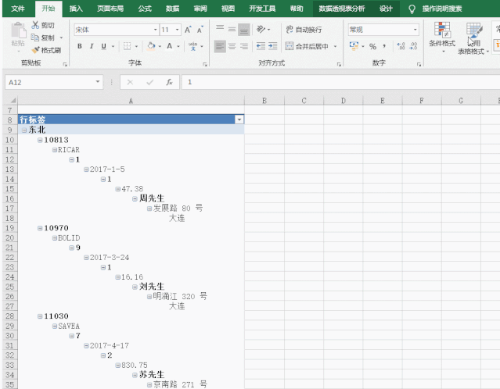Click the Cut (剪切) scissors icon
Screen dimensions: 500x389
click(35, 25)
